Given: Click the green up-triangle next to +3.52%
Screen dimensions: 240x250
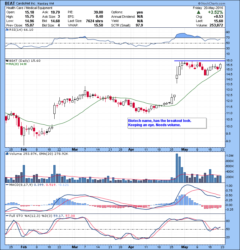Looking at the screenshot, I should (x=198, y=12).
